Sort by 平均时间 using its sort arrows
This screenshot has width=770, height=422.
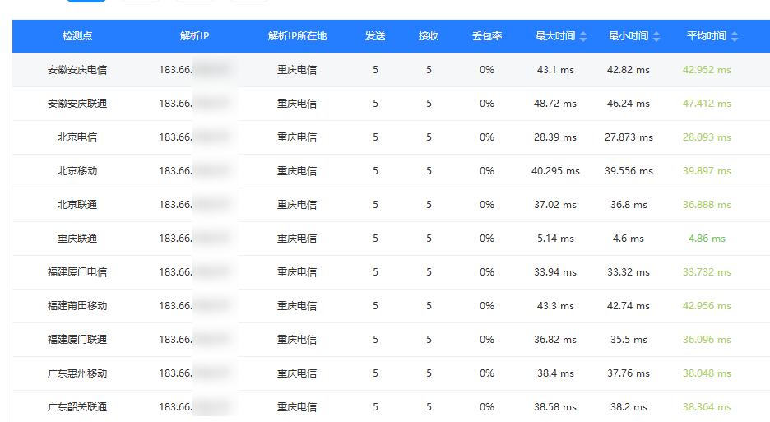coord(735,36)
